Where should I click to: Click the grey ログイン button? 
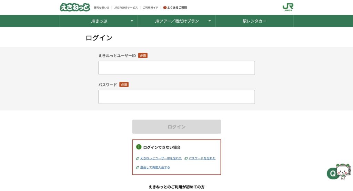(x=176, y=126)
